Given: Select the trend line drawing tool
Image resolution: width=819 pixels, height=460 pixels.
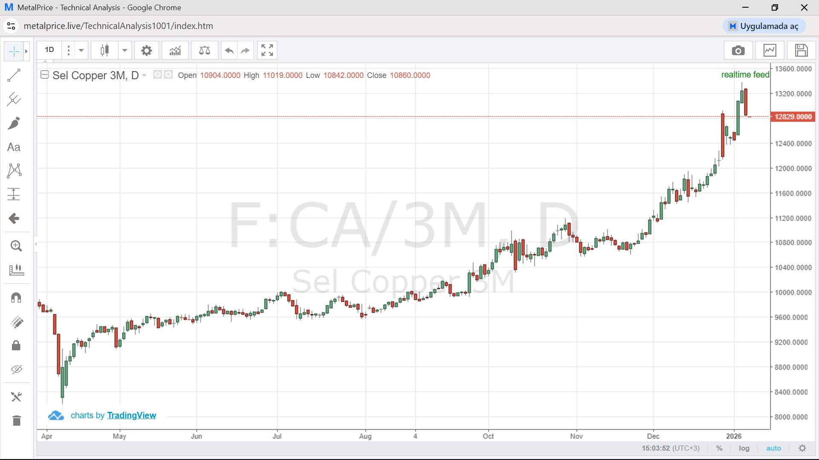Looking at the screenshot, I should click(x=14, y=75).
